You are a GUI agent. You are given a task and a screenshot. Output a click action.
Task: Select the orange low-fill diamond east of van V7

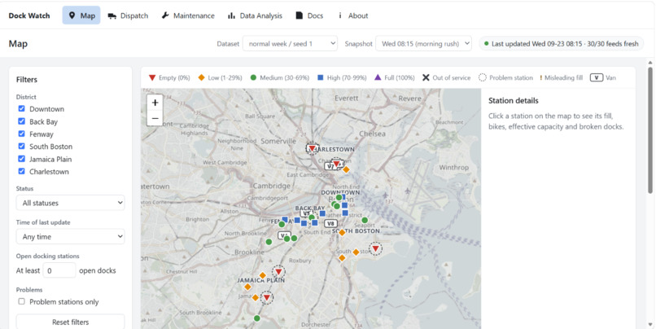tap(346, 169)
